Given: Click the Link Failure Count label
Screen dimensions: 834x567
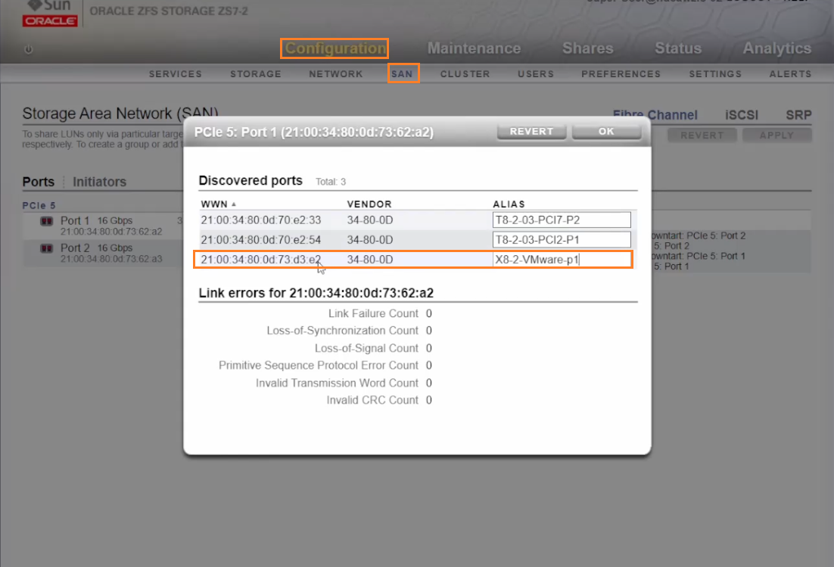Looking at the screenshot, I should tap(373, 314).
